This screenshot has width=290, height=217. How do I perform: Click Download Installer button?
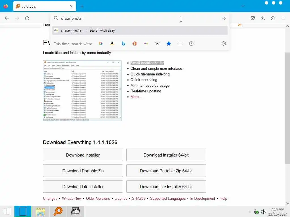pyautogui.click(x=83, y=155)
